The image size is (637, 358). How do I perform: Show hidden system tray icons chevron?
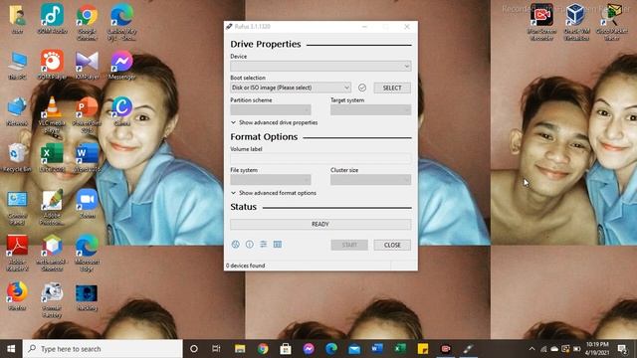(531, 349)
